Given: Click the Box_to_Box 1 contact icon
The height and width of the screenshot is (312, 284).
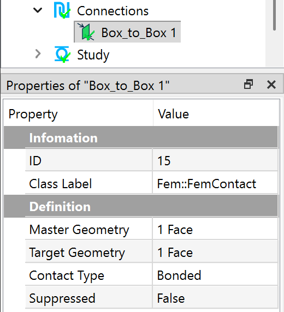Looking at the screenshot, I should (x=86, y=32).
